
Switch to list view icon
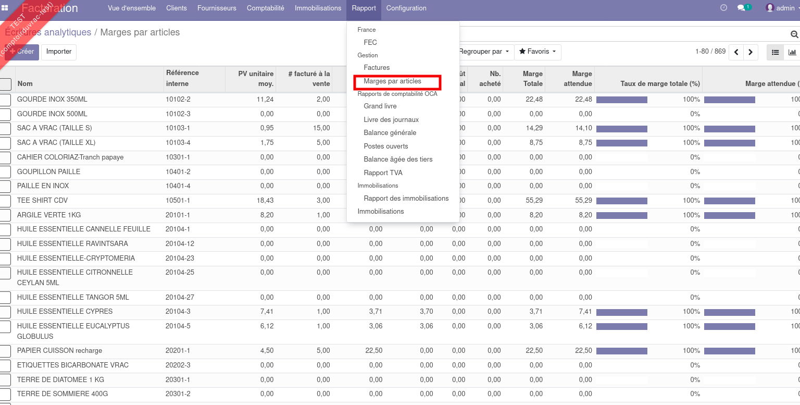coord(775,52)
